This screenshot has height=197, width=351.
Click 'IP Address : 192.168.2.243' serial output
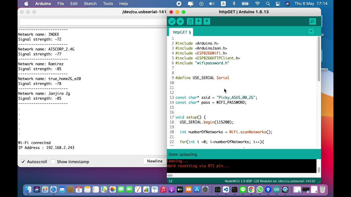[46, 147]
